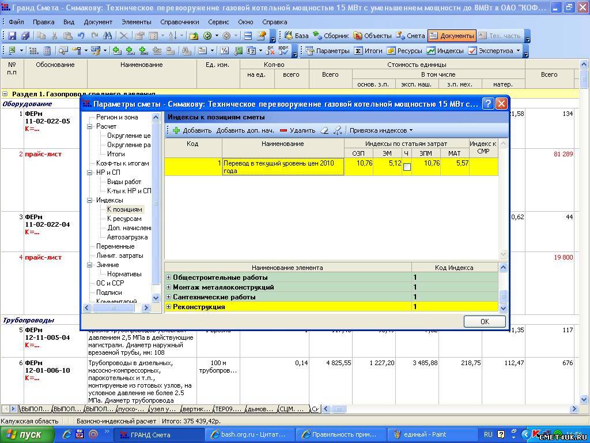Click the Save icon in the main toolbar
Screen dimensions: 590x443
coord(13,36)
